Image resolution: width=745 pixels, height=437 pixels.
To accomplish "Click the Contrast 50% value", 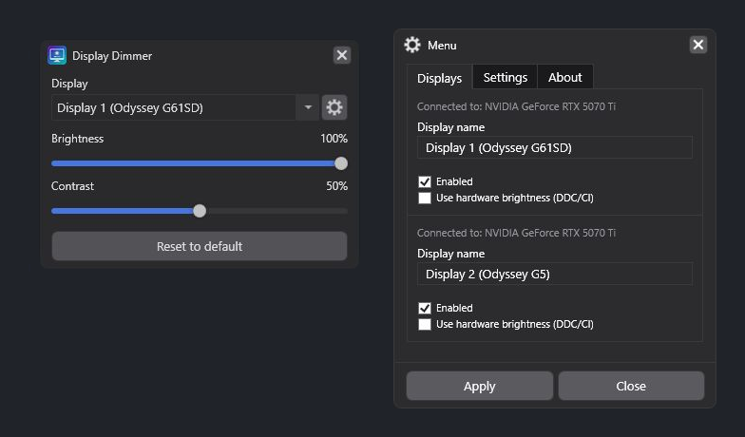I will click(x=336, y=186).
